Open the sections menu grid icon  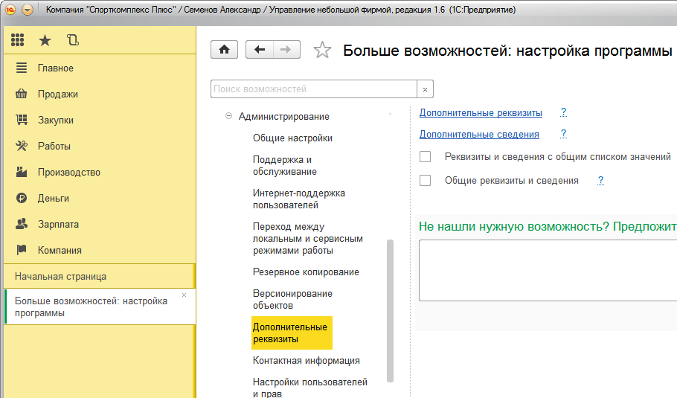17,40
